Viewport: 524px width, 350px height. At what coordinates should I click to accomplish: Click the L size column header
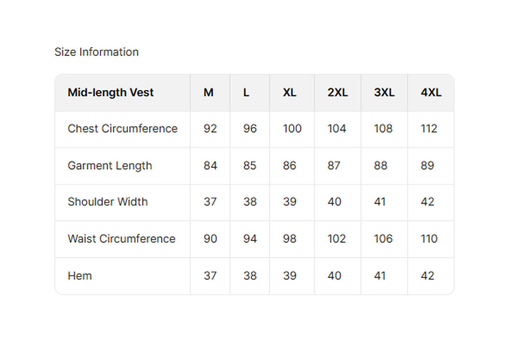(246, 93)
